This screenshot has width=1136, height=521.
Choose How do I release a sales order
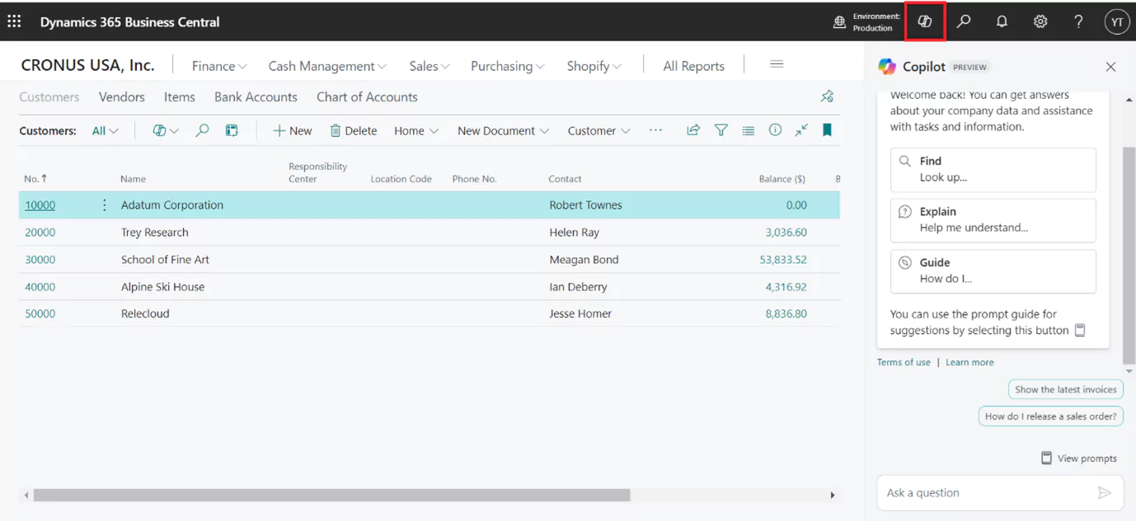click(1050, 416)
